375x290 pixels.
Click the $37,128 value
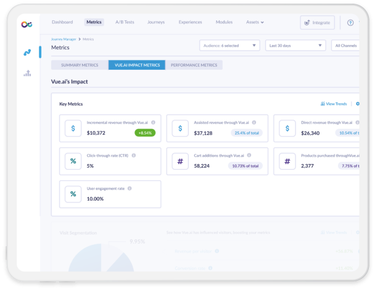click(x=203, y=133)
